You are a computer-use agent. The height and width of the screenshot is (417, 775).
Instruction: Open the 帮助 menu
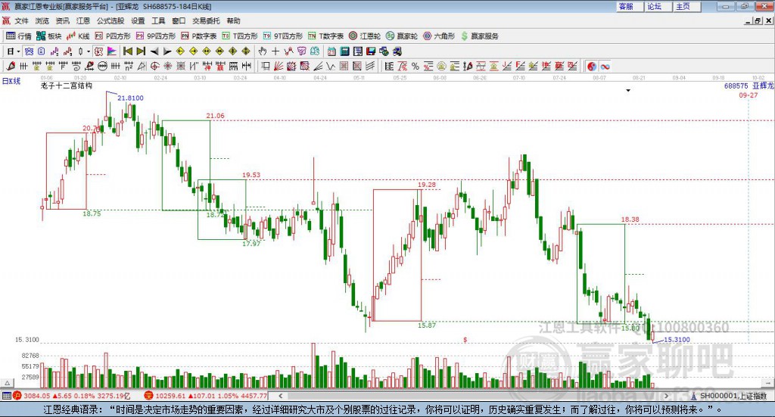click(x=233, y=20)
